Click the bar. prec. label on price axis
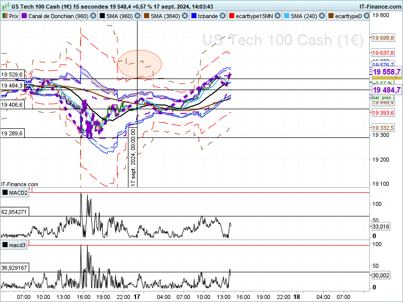The width and height of the screenshot is (403, 302). coord(382,98)
